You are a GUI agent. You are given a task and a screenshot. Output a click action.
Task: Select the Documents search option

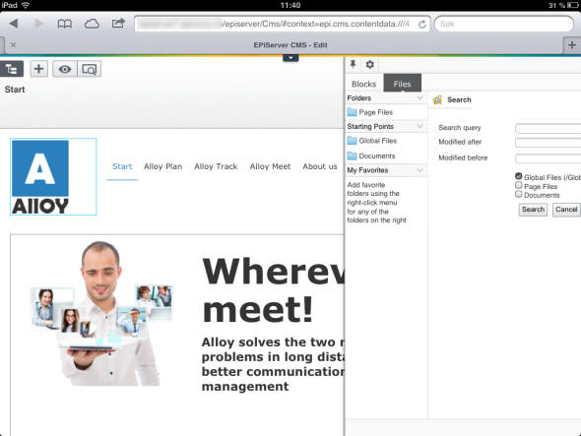pos(519,194)
